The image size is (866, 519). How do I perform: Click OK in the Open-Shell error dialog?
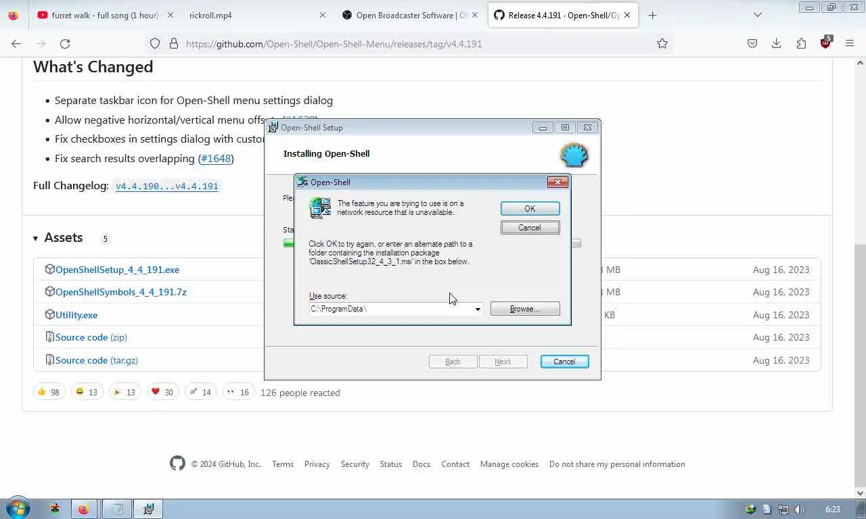(x=530, y=209)
